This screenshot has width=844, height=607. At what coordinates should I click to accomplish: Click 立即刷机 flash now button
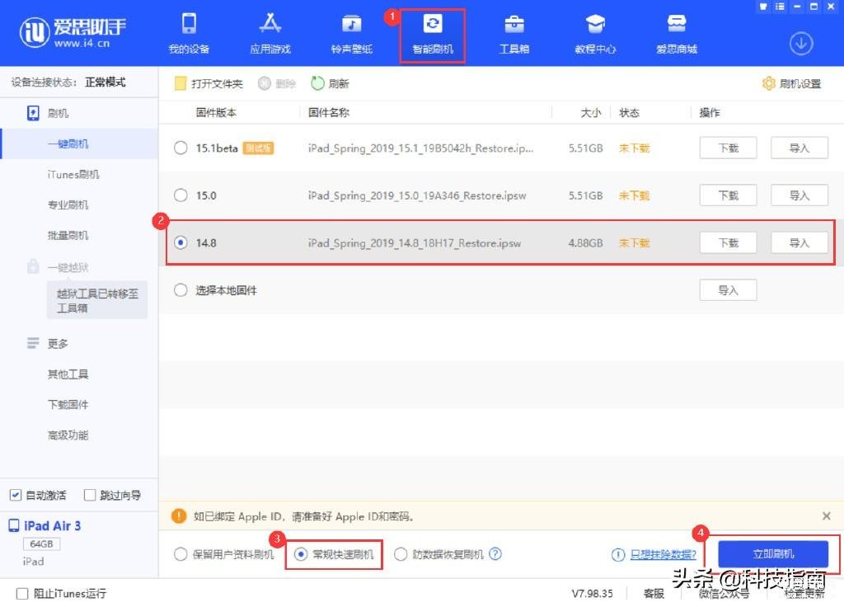pos(773,553)
